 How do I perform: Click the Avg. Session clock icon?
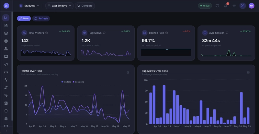pos(205,33)
